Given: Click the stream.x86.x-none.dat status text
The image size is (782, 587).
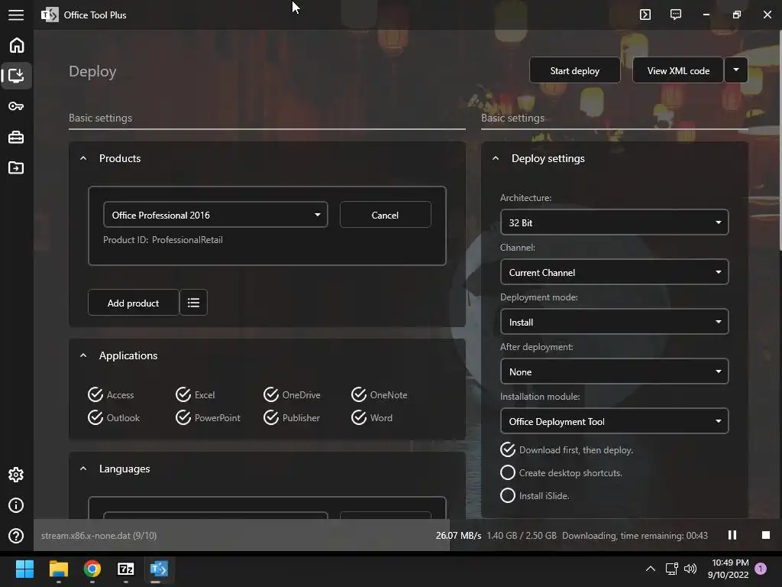Looking at the screenshot, I should pyautogui.click(x=99, y=535).
